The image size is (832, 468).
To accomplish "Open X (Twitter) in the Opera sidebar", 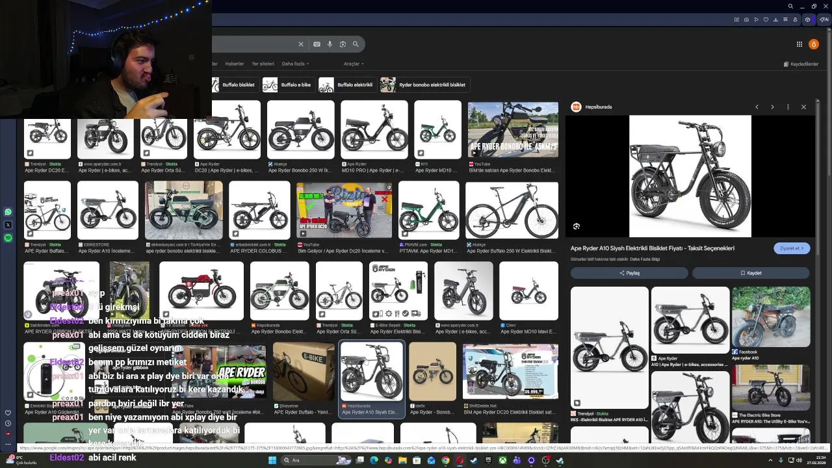I will point(8,225).
